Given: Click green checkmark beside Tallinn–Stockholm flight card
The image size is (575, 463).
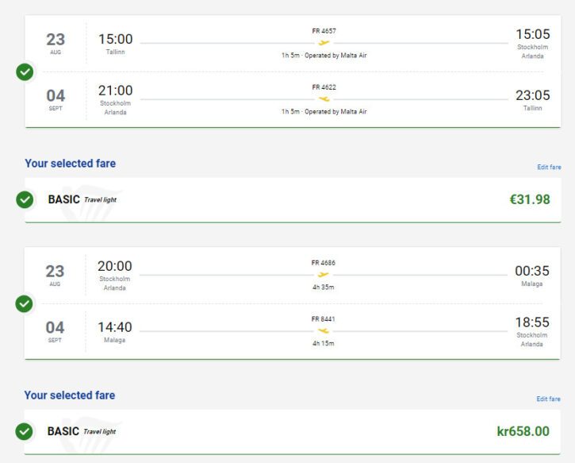Looking at the screenshot, I should click(25, 71).
